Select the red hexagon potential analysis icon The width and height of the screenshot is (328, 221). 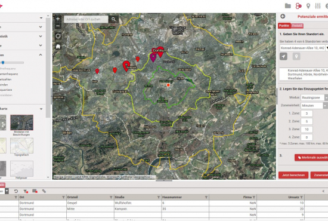coord(298,6)
